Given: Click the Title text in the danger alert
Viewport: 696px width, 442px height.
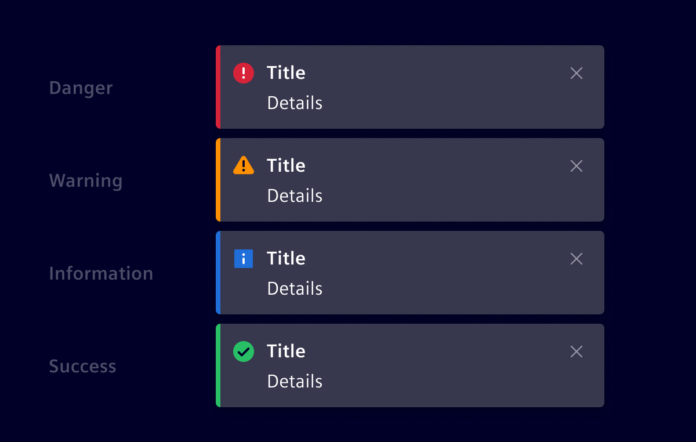Looking at the screenshot, I should (286, 73).
